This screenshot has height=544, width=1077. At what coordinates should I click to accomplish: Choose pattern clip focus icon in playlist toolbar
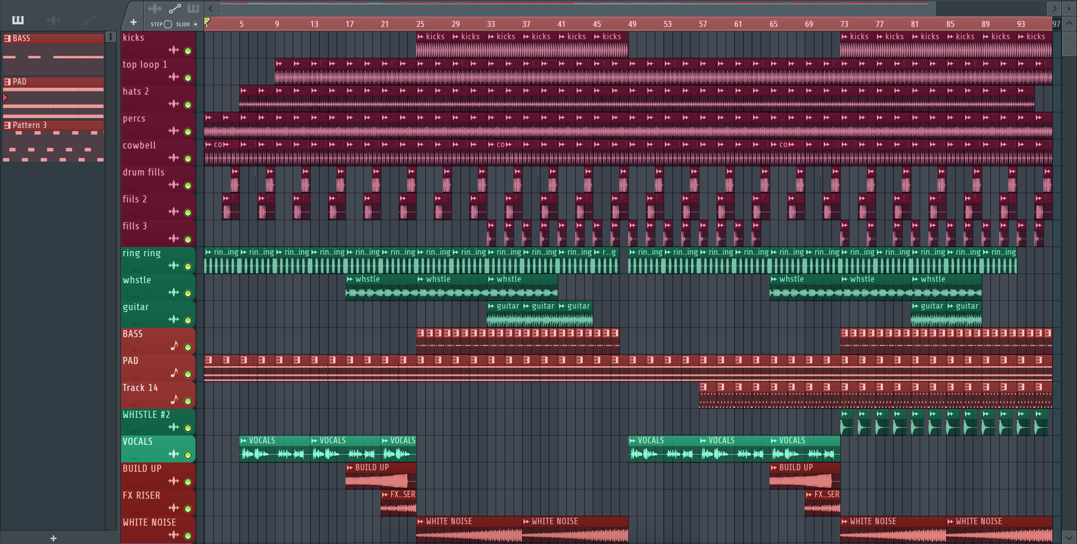click(193, 8)
